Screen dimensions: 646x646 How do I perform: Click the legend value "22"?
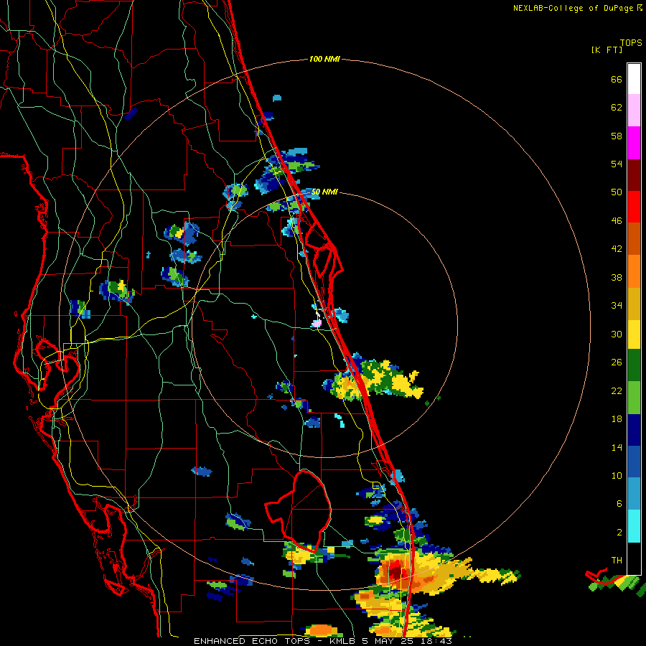[x=617, y=390]
